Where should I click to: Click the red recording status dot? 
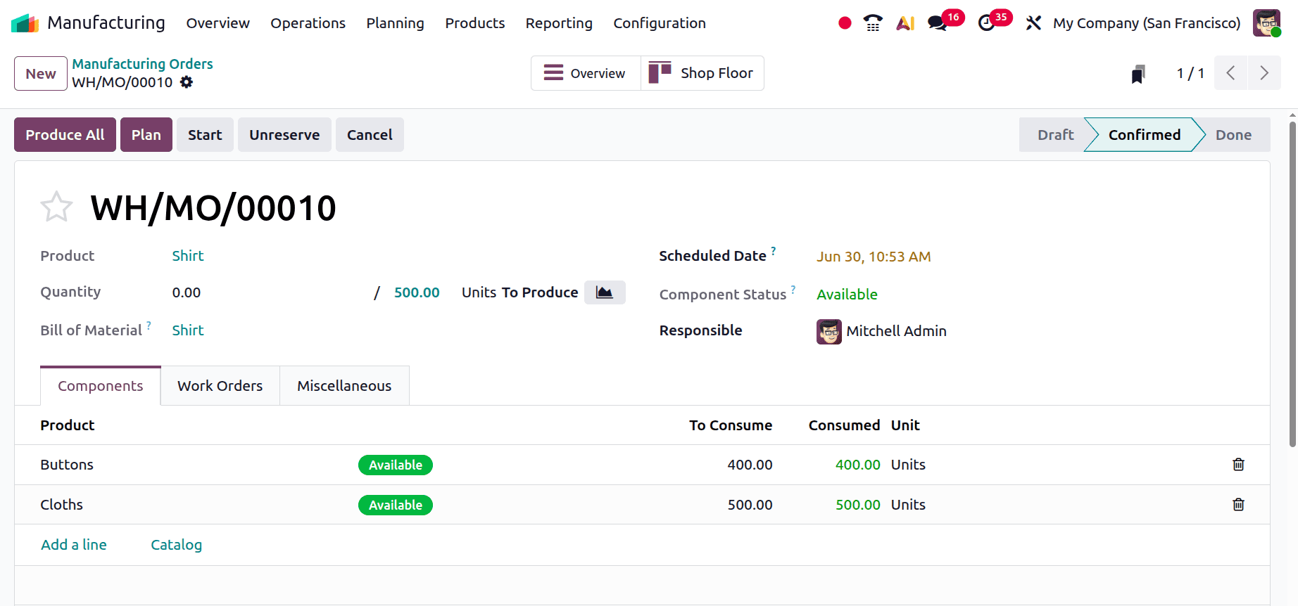[x=845, y=23]
